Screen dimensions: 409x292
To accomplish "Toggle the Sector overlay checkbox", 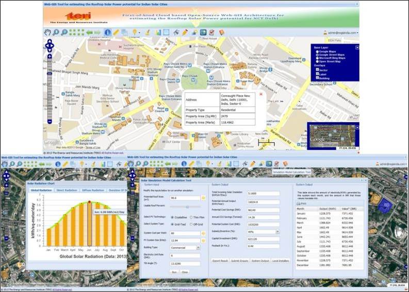I will 317,70.
